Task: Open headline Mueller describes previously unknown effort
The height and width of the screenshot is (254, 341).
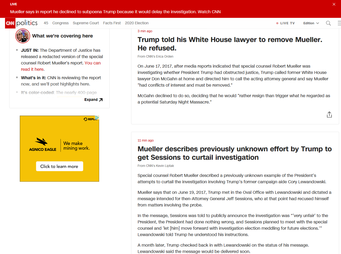Action: point(234,153)
